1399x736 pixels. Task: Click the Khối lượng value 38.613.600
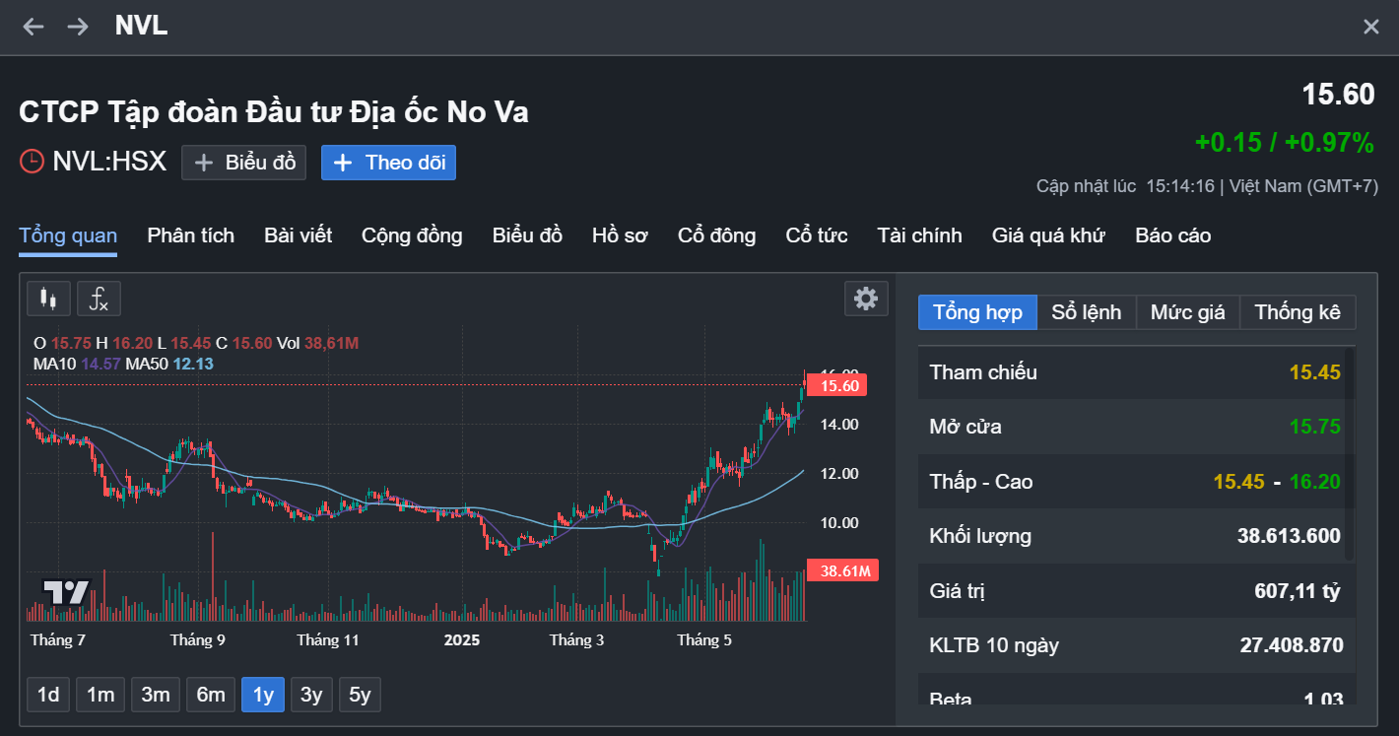click(x=1289, y=536)
